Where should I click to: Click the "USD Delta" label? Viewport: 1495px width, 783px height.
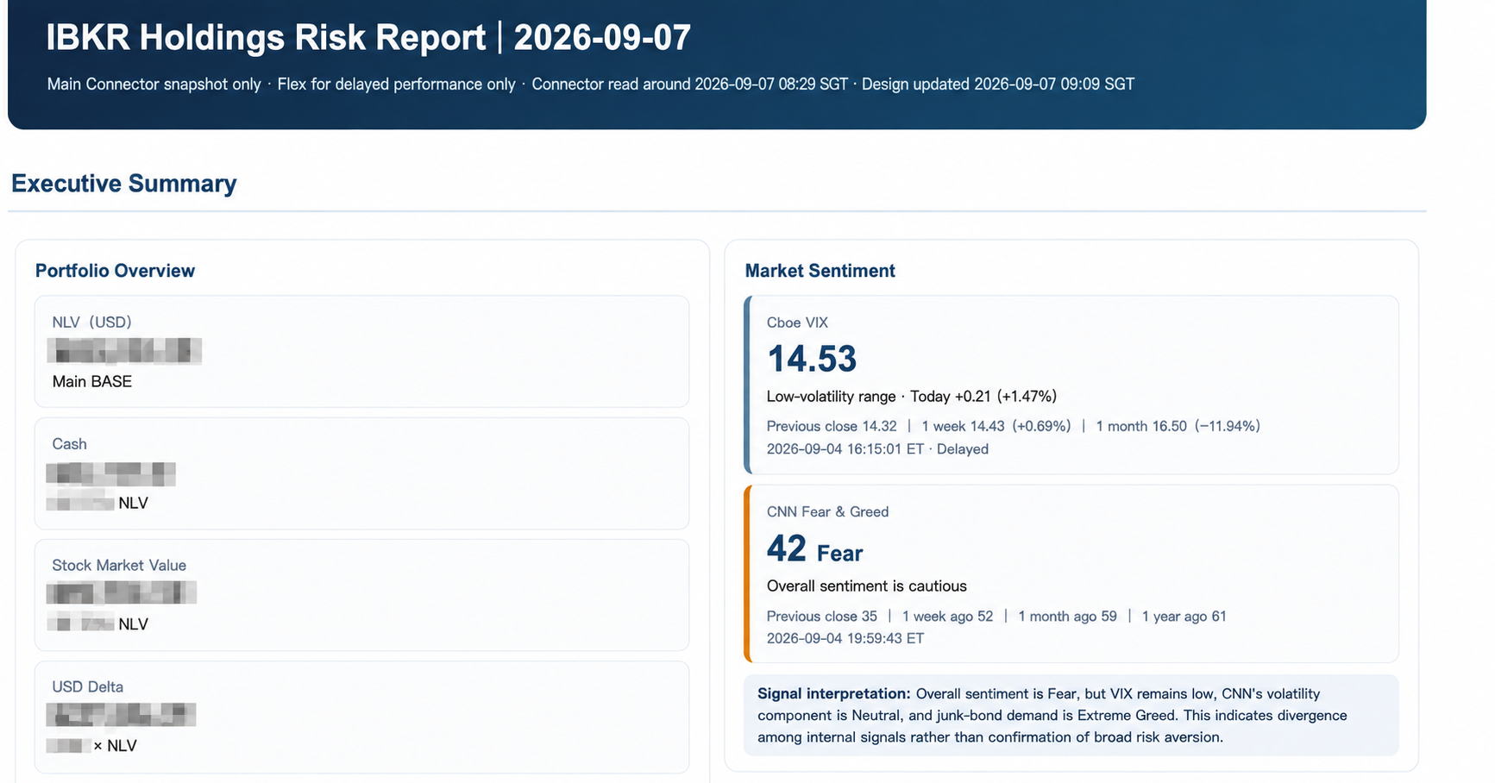[87, 686]
